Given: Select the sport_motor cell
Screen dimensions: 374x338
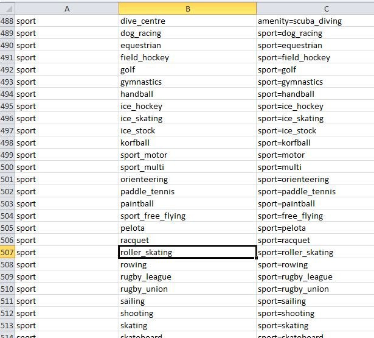Looking at the screenshot, I should 188,155.
